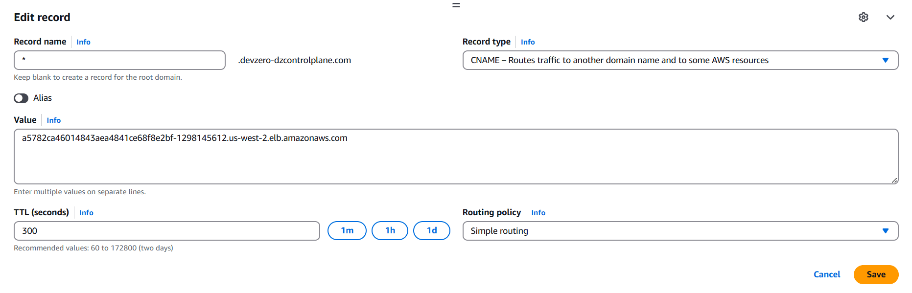
Task: Open the Record type dropdown
Action: tap(680, 60)
